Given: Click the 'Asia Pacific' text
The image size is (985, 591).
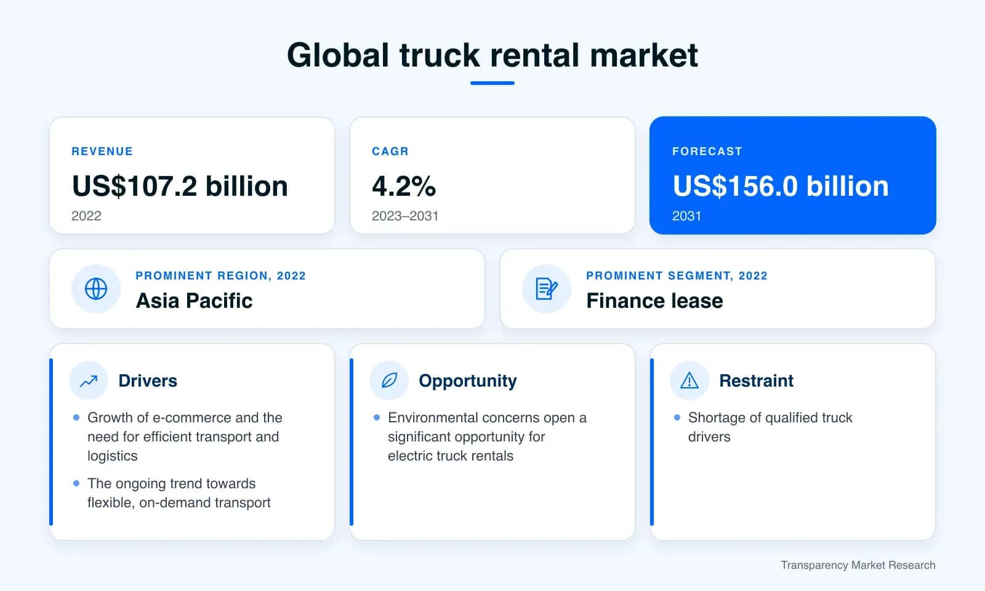Looking at the screenshot, I should [194, 300].
